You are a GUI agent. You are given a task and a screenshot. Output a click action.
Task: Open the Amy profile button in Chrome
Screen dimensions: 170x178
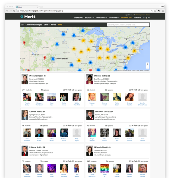[162, 7]
